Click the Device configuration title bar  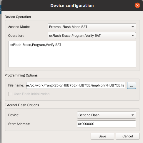72,6
